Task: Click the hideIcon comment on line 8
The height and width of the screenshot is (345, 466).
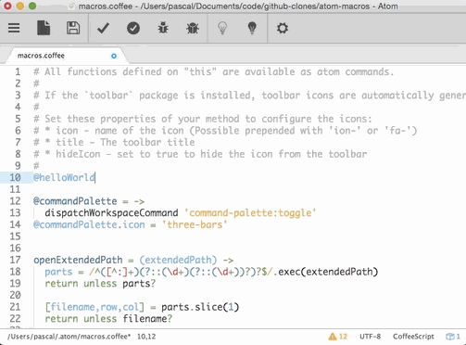Action: click(x=200, y=154)
